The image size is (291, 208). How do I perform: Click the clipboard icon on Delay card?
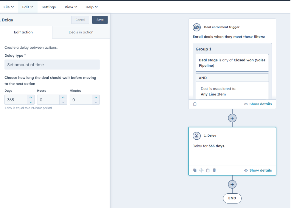pos(208,170)
